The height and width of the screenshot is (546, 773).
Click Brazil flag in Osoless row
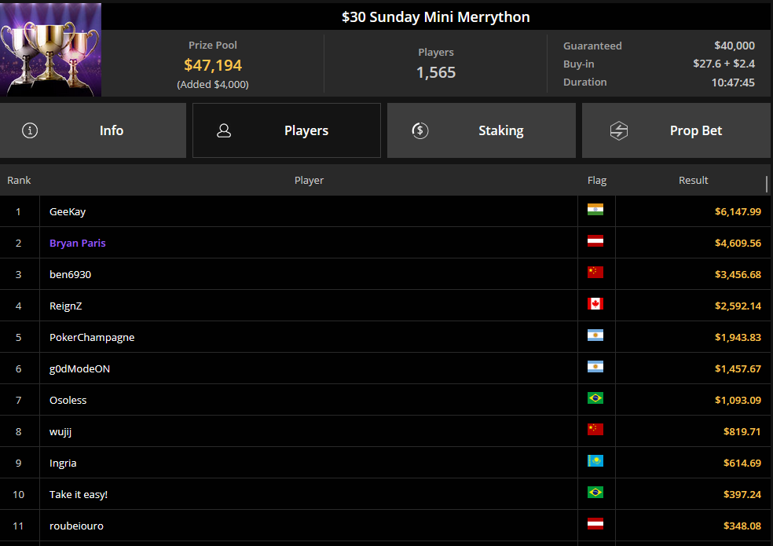tap(595, 398)
